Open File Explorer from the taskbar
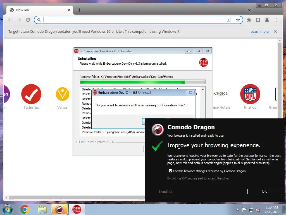The image size is (286, 215). coord(42,210)
